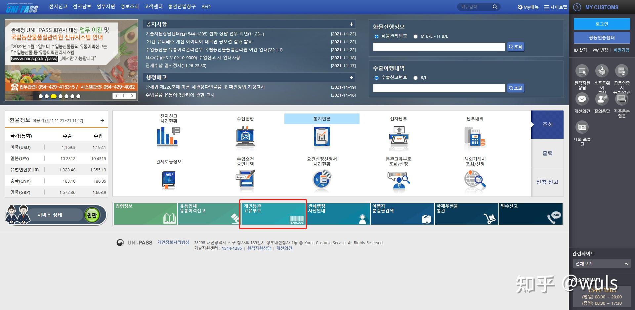Open 해외거래처 조회/신청 globe search icon

(x=475, y=180)
